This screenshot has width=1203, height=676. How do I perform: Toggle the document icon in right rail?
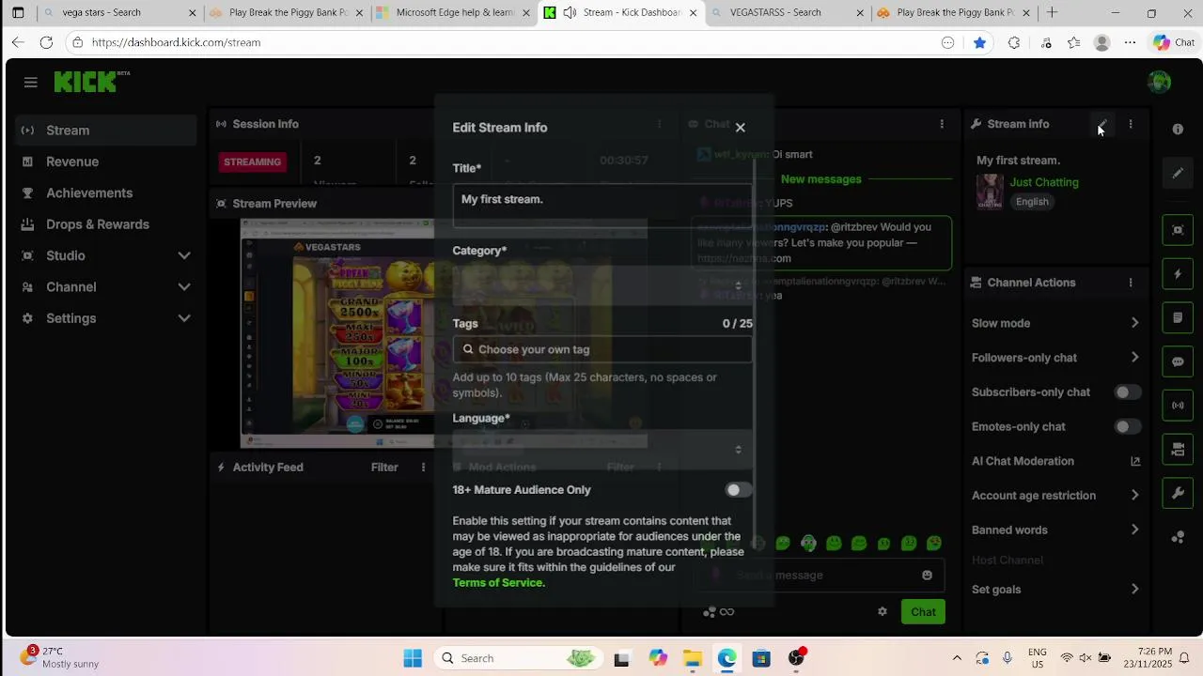1178,318
